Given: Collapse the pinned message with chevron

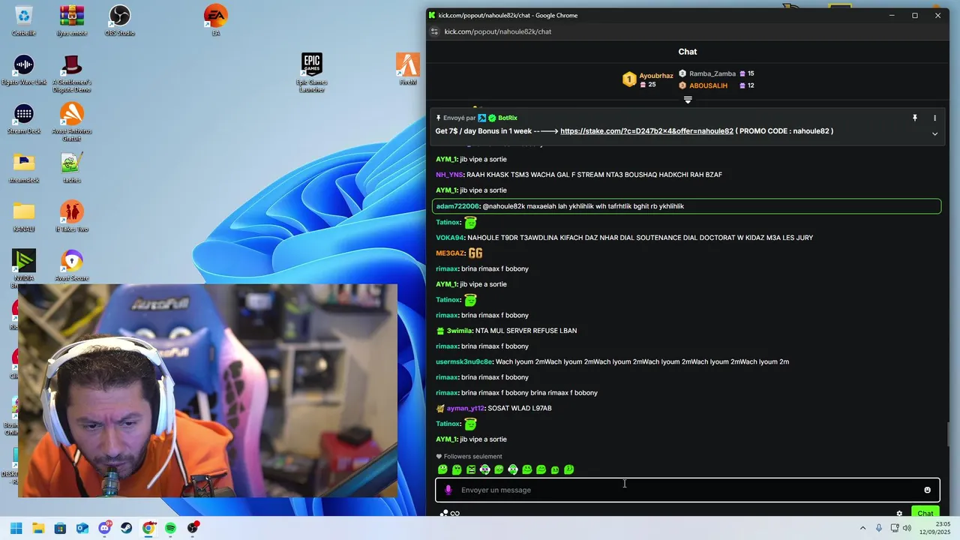Looking at the screenshot, I should 934,133.
